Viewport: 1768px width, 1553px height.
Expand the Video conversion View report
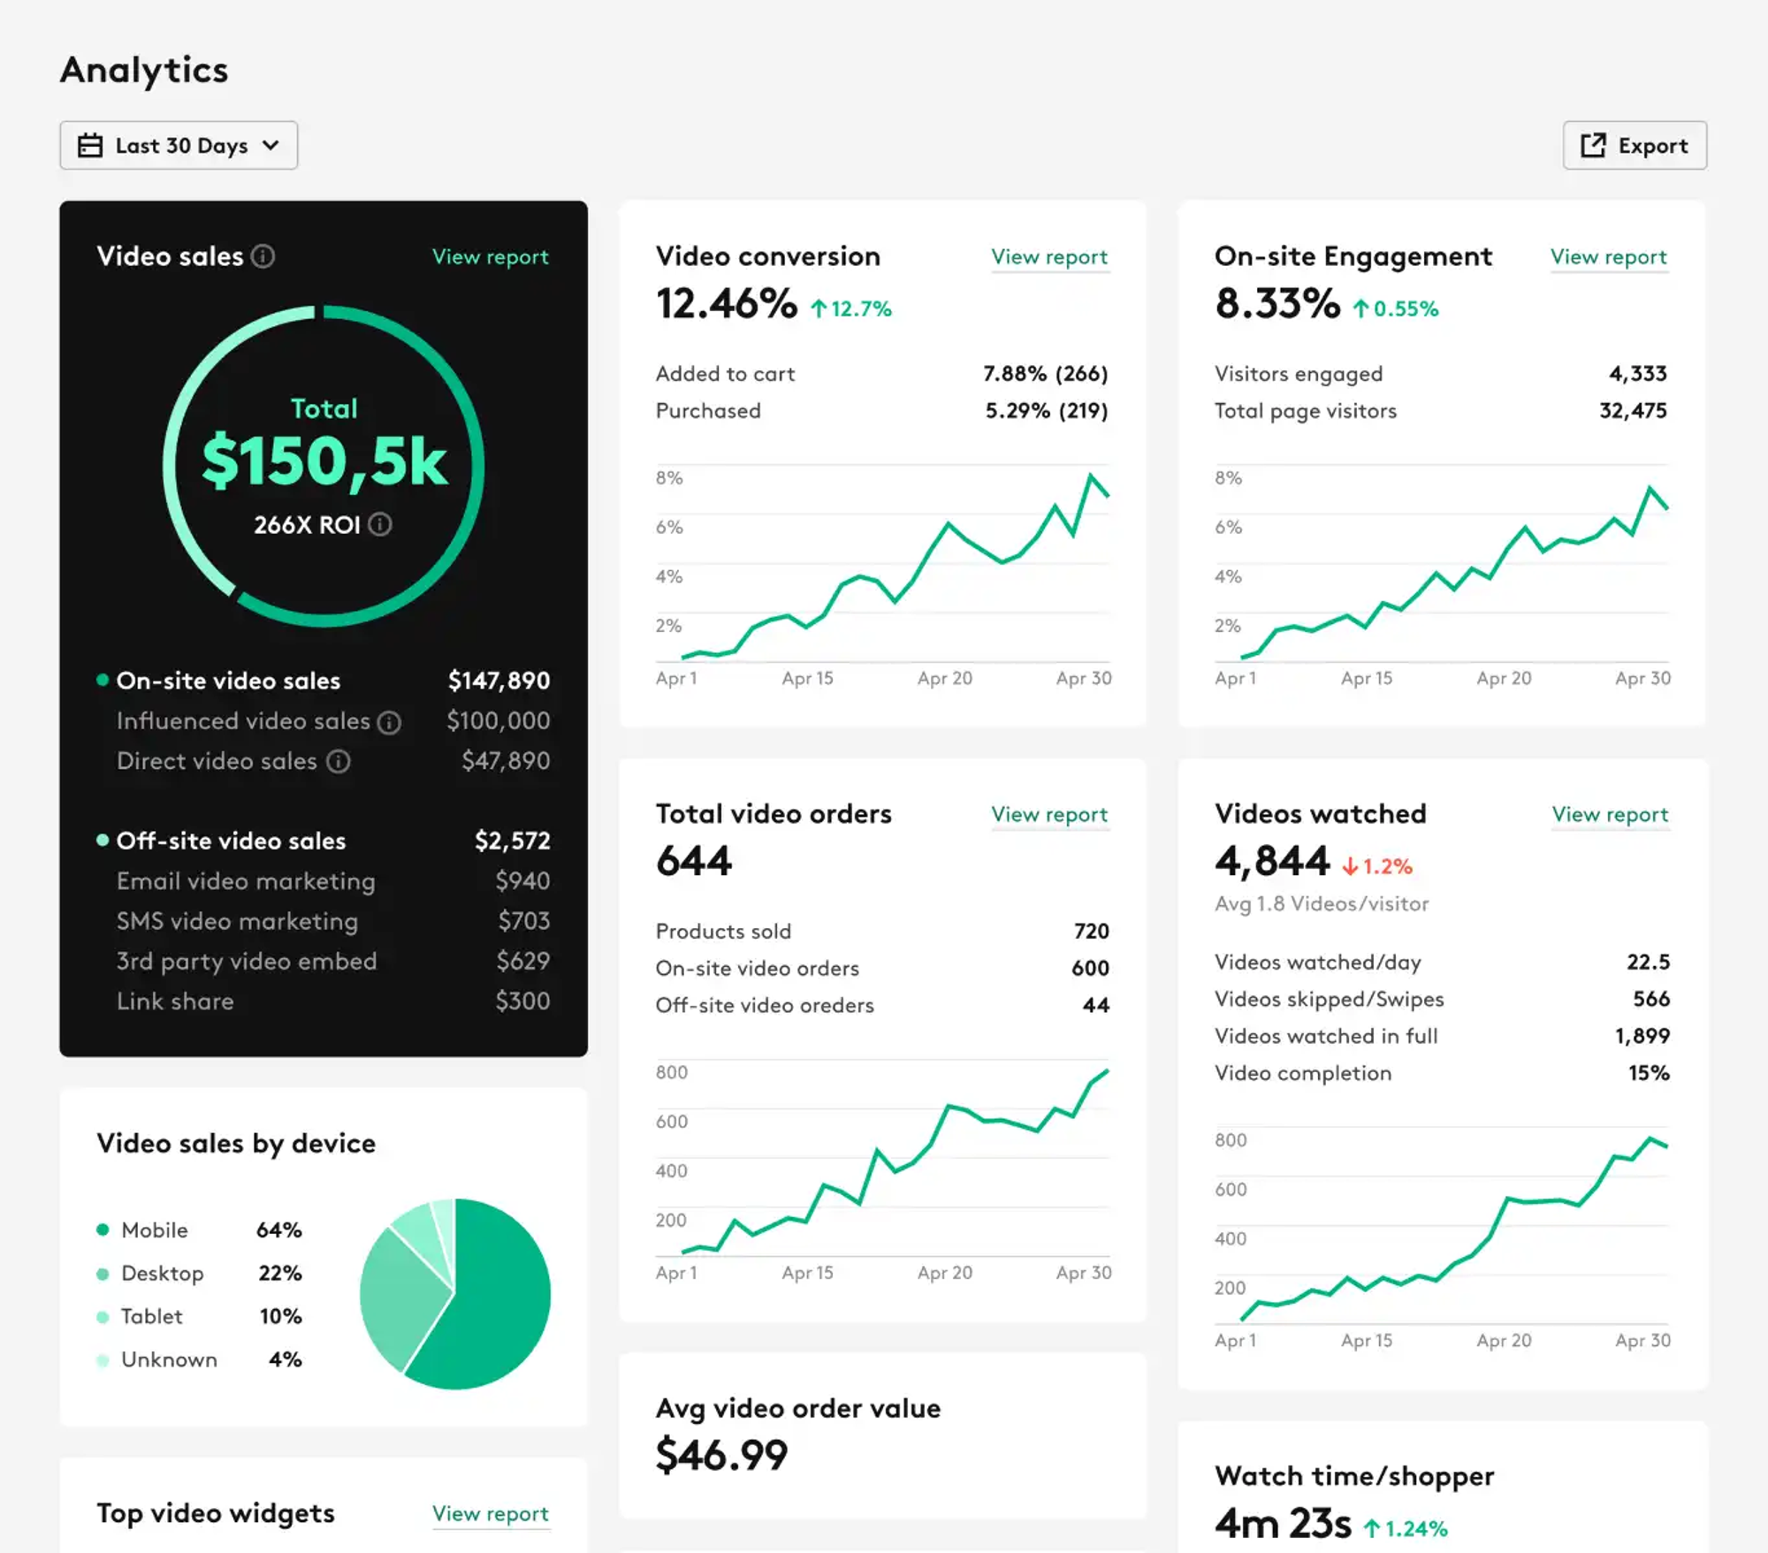(1049, 257)
